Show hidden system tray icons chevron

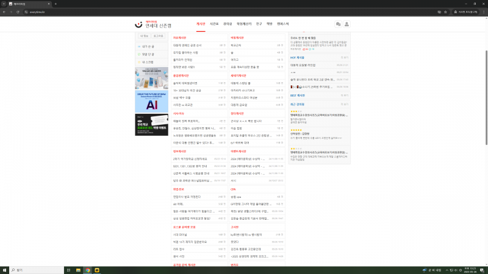coord(447,270)
